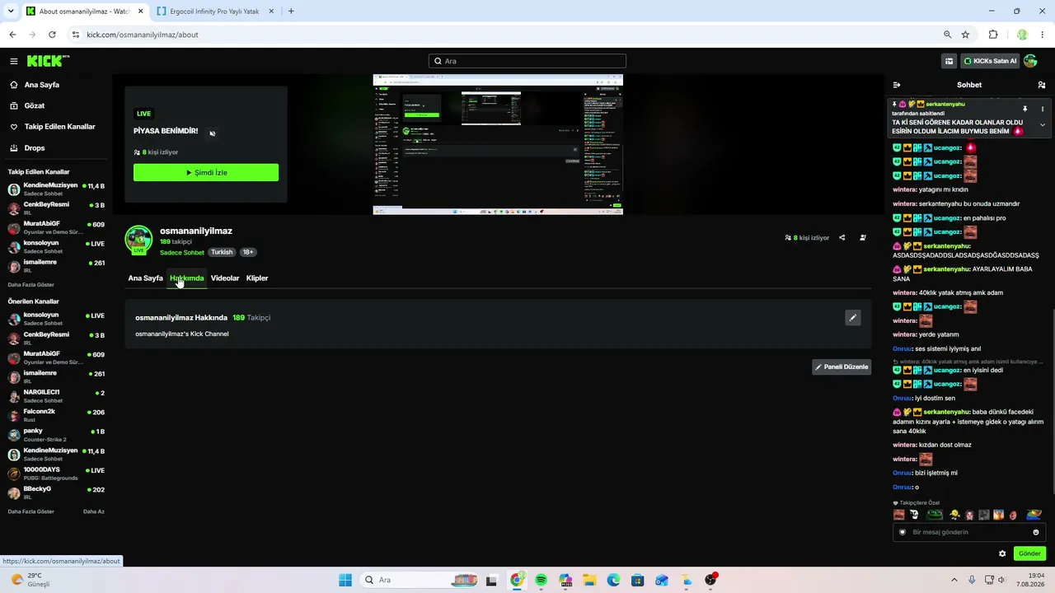Screen dimensions: 1055x593
Task: Open the hamburger sidebar menu
Action: pyautogui.click(x=14, y=61)
